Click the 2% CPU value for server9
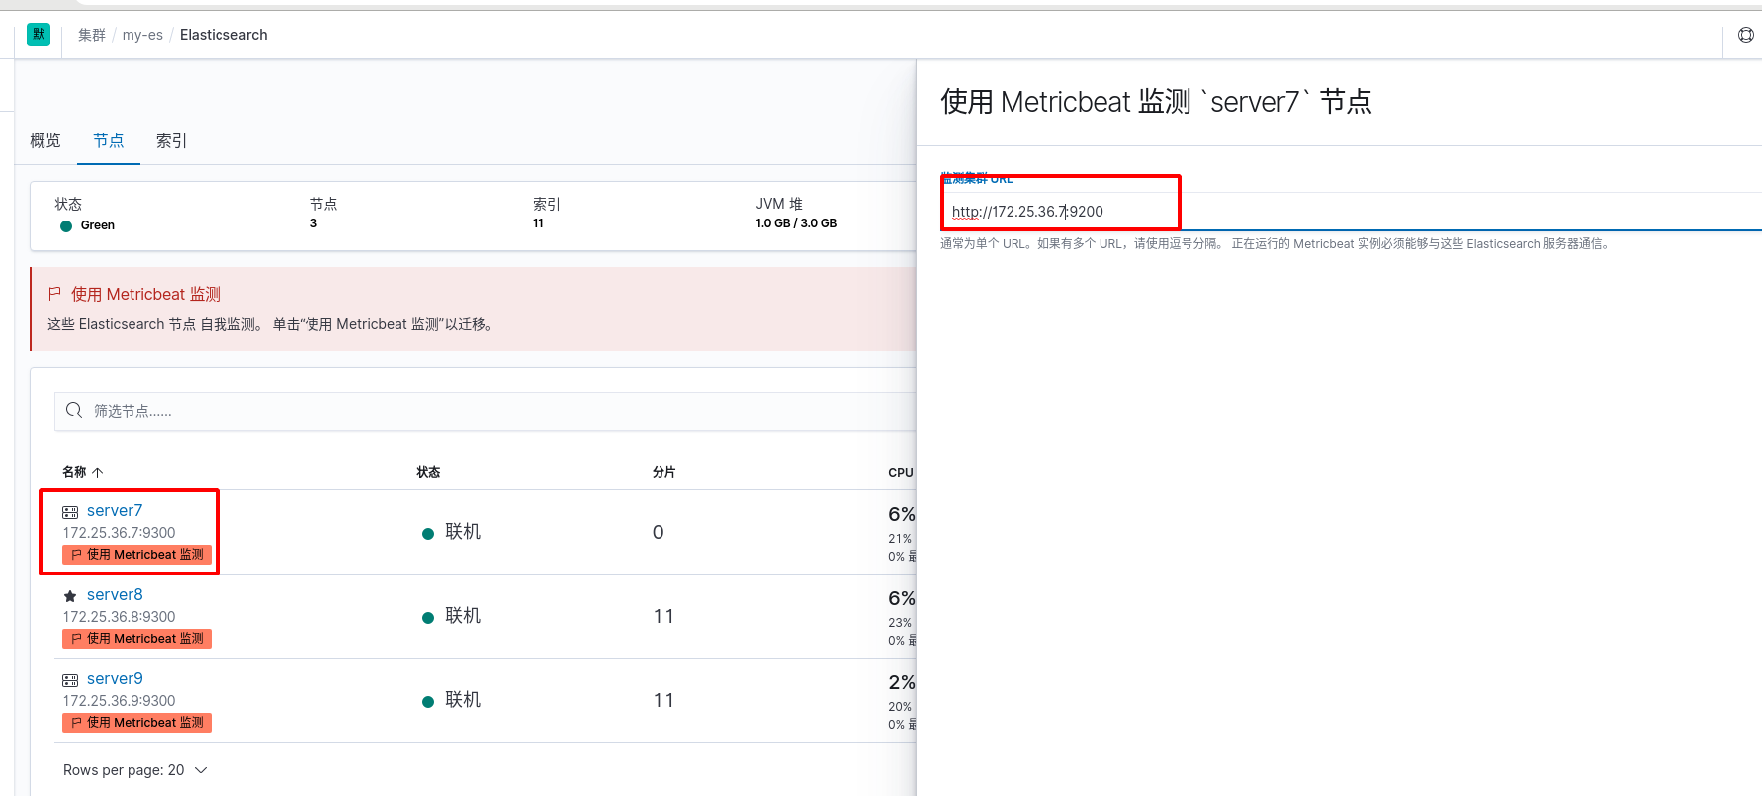This screenshot has height=796, width=1762. click(901, 682)
